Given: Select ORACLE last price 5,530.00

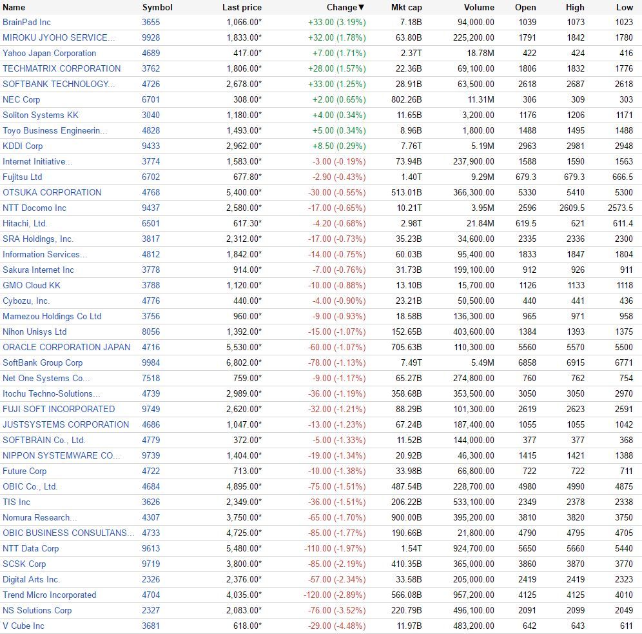Looking at the screenshot, I should pyautogui.click(x=244, y=347).
